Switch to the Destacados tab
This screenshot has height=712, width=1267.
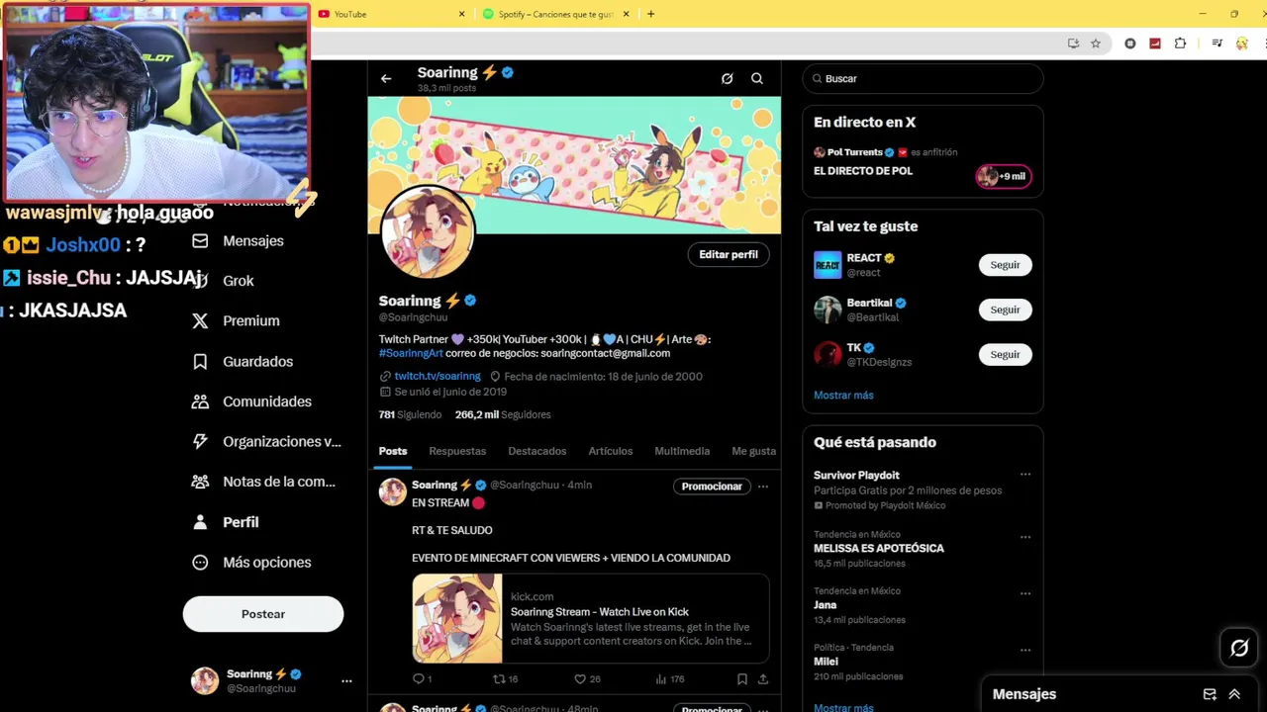537,452
